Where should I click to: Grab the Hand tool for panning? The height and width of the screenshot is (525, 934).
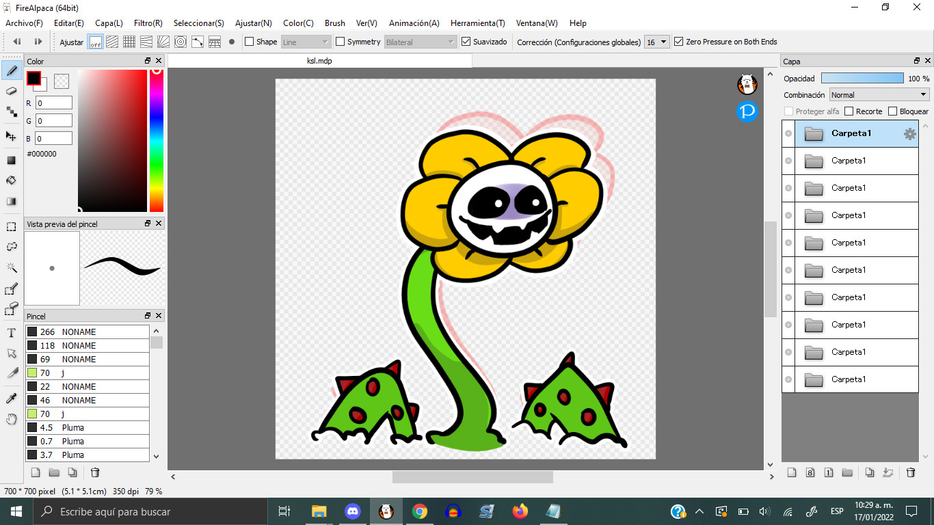pos(12,419)
